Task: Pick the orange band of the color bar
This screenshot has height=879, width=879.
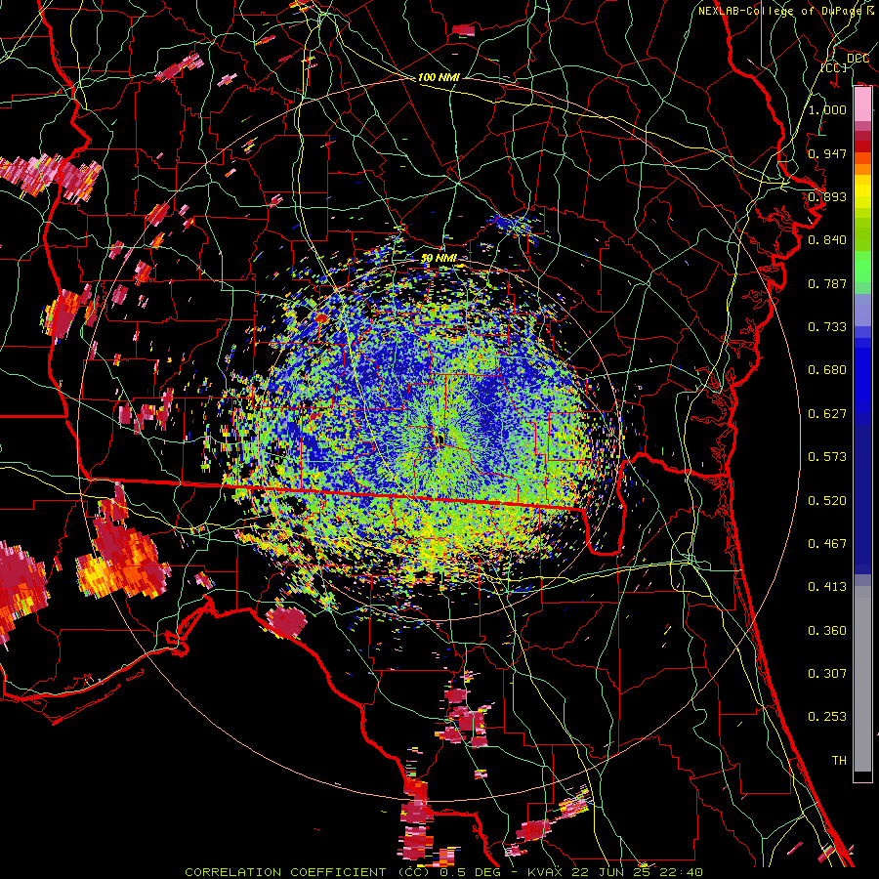Action: coord(862,163)
